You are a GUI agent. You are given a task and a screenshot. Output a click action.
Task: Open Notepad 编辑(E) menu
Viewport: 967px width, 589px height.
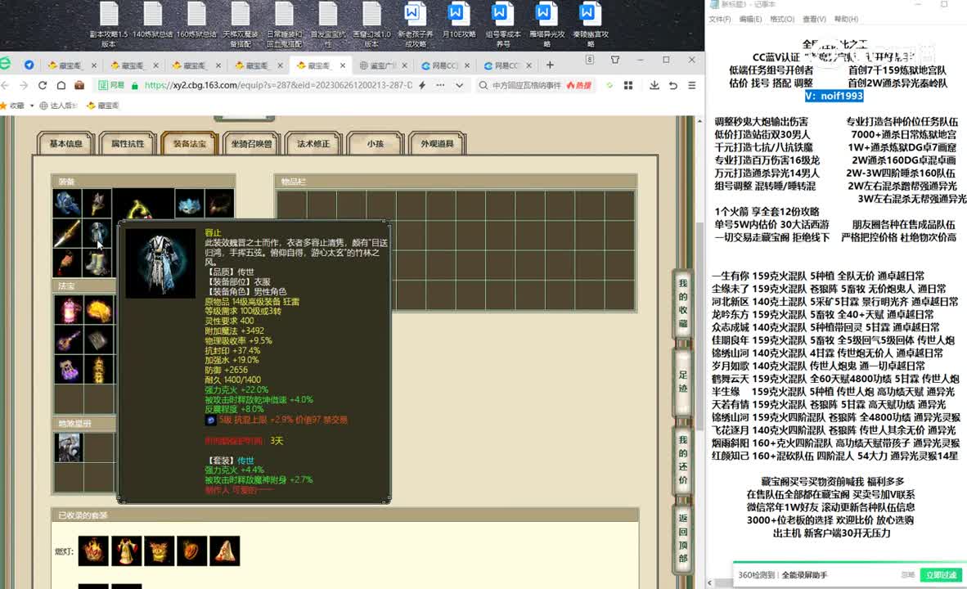pos(750,19)
